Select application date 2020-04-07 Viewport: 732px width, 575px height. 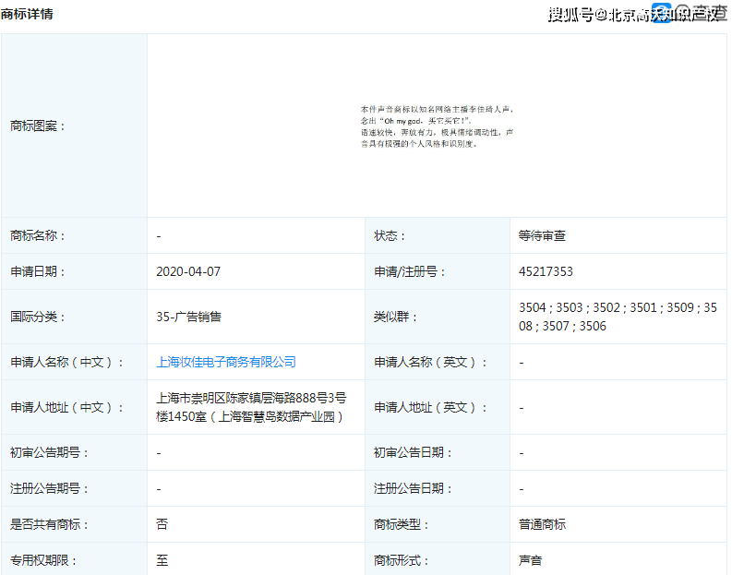pyautogui.click(x=188, y=271)
